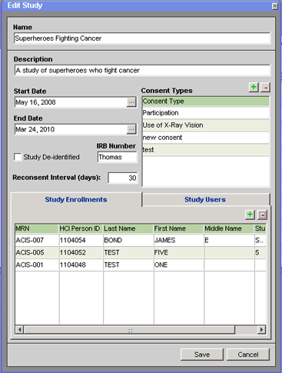Remove consent type with minus icon
The width and height of the screenshot is (282, 373).
[x=266, y=87]
